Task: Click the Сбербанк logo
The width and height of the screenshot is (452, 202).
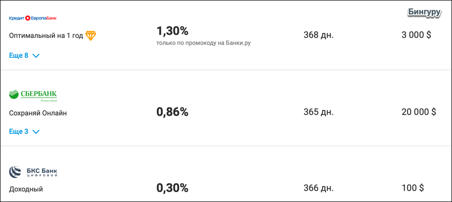Action: point(33,96)
